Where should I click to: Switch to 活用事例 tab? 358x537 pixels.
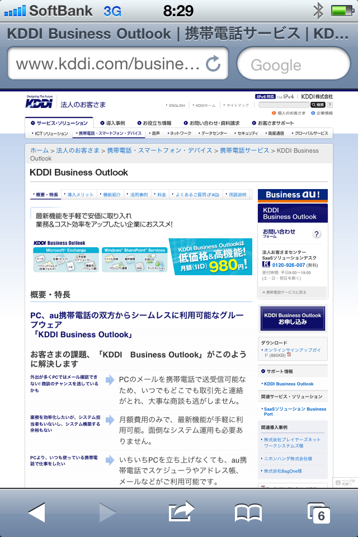tap(137, 195)
